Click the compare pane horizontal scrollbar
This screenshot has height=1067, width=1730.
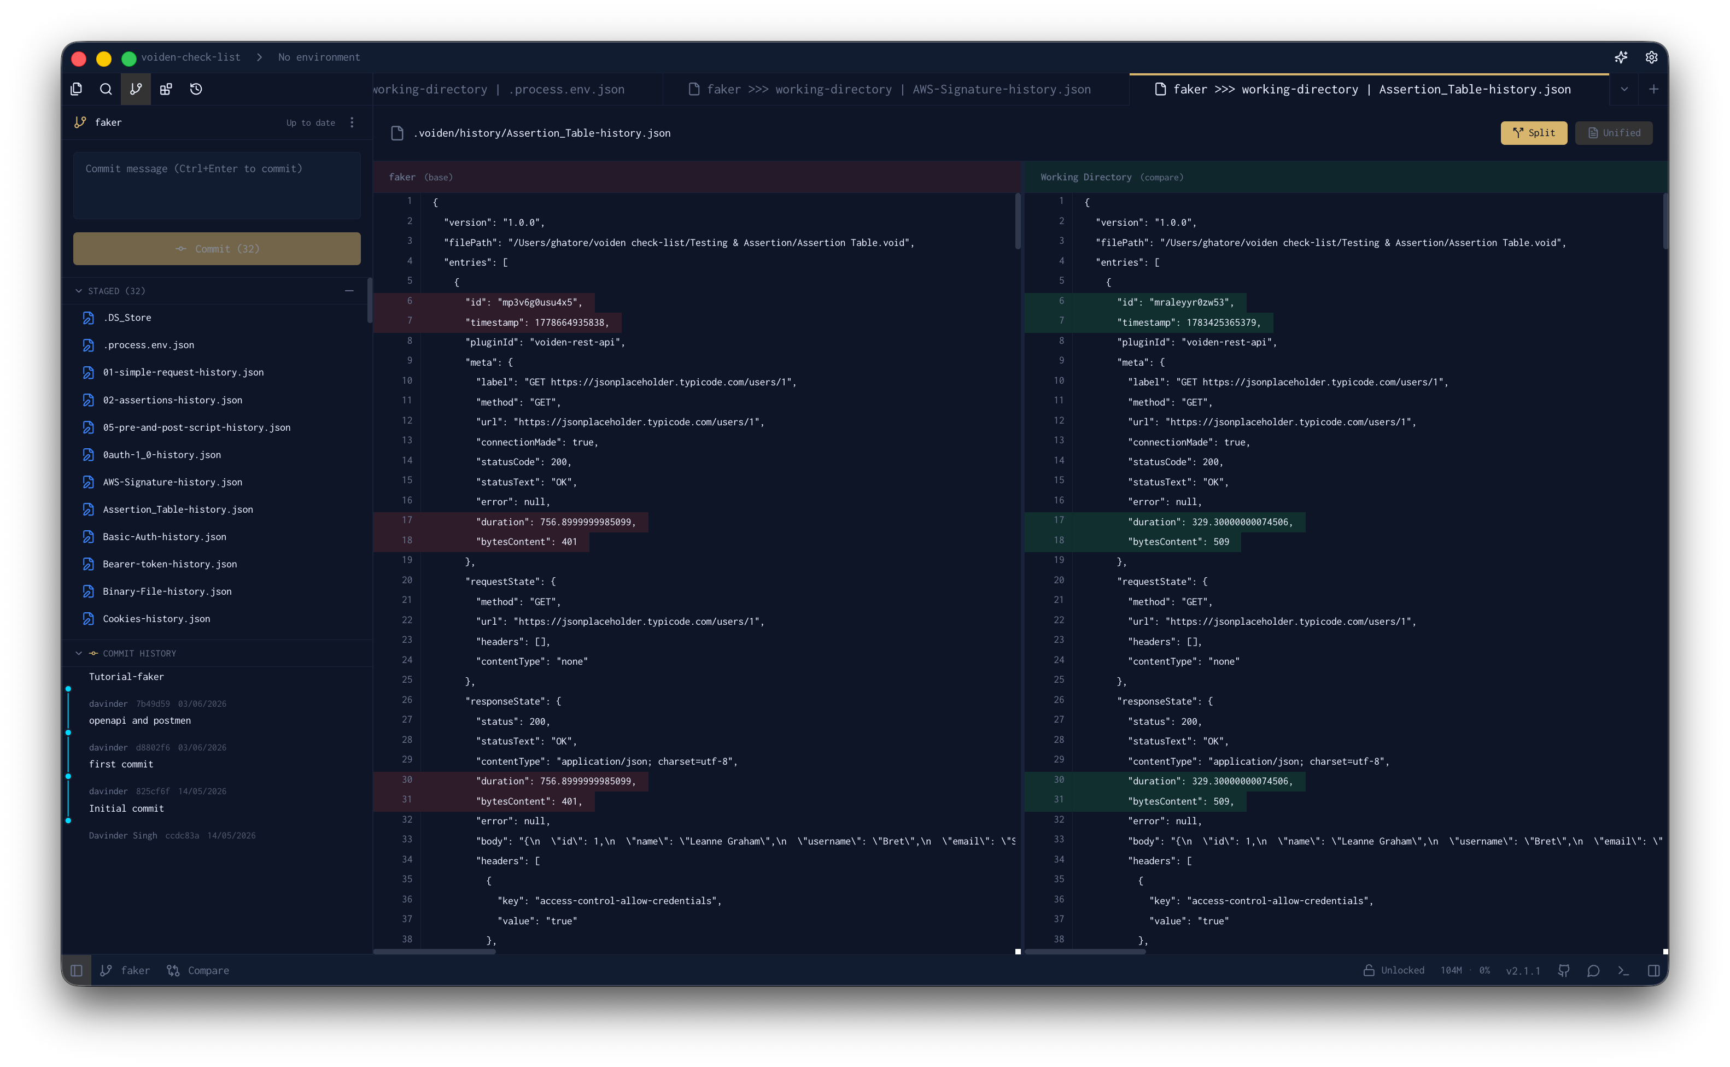tap(1085, 951)
